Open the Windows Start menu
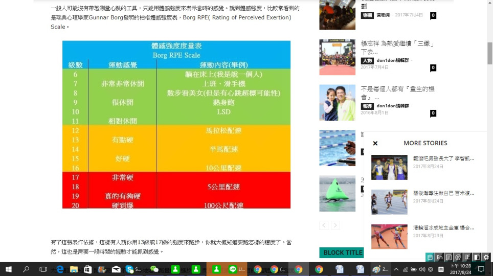 [x=9, y=269]
